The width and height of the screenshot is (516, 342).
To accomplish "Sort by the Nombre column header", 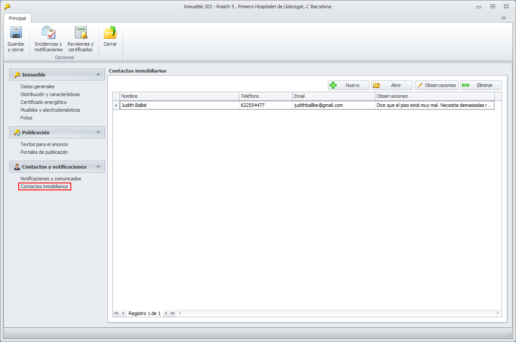I will click(x=179, y=96).
